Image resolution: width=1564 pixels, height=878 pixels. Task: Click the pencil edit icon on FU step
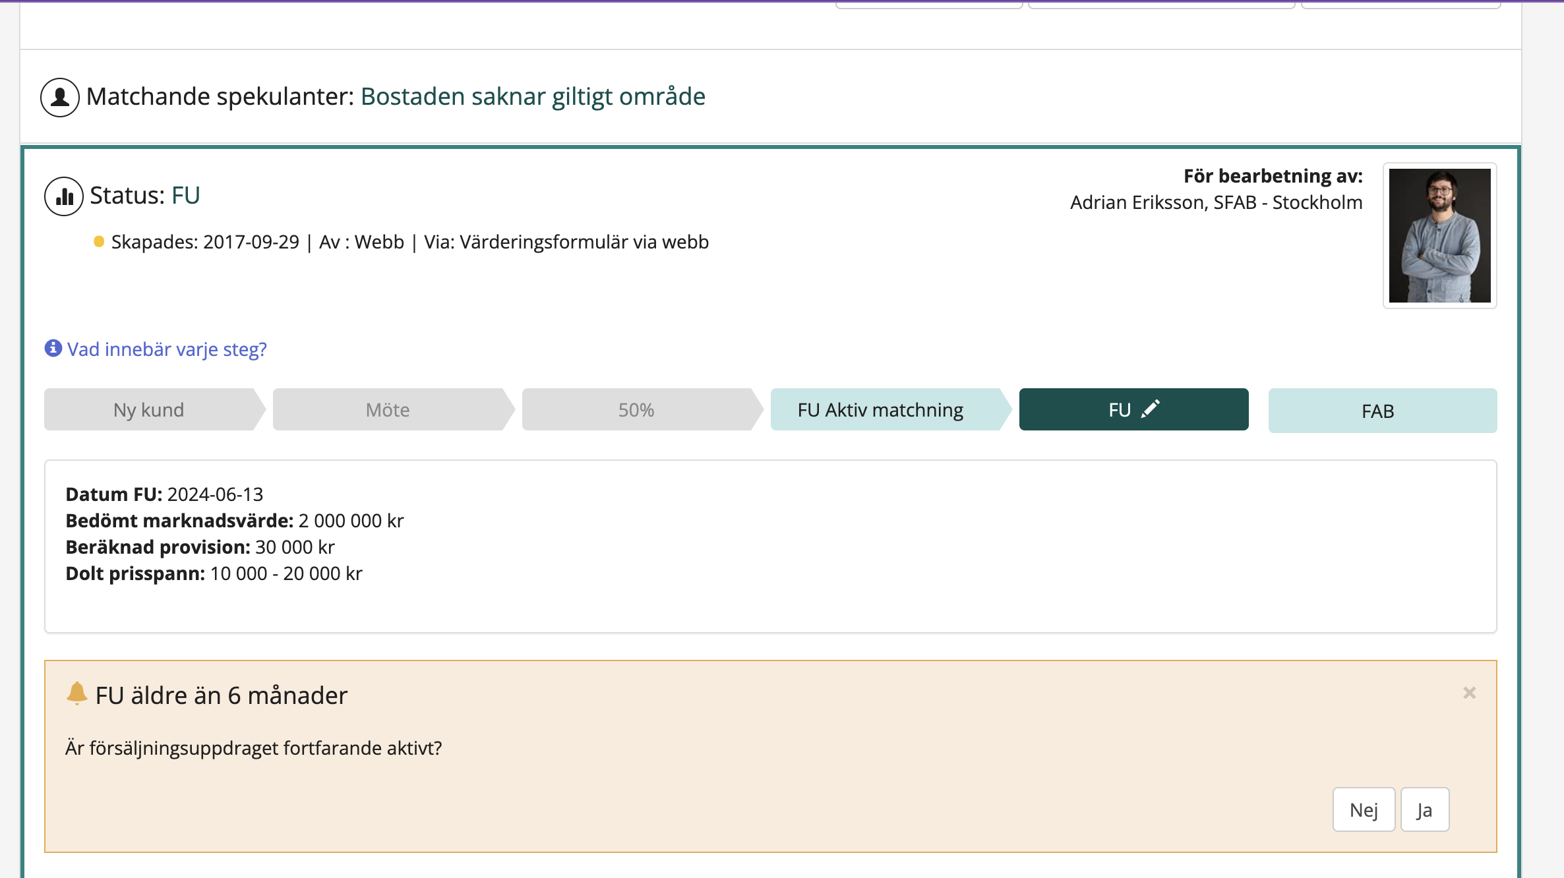pyautogui.click(x=1151, y=409)
